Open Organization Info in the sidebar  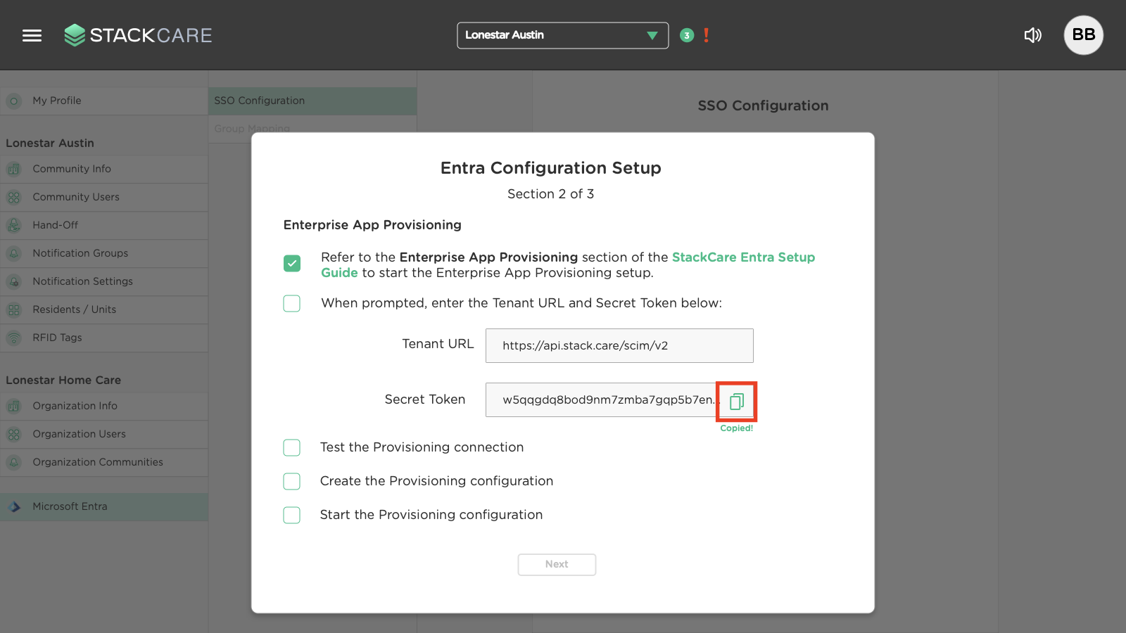[103, 406]
